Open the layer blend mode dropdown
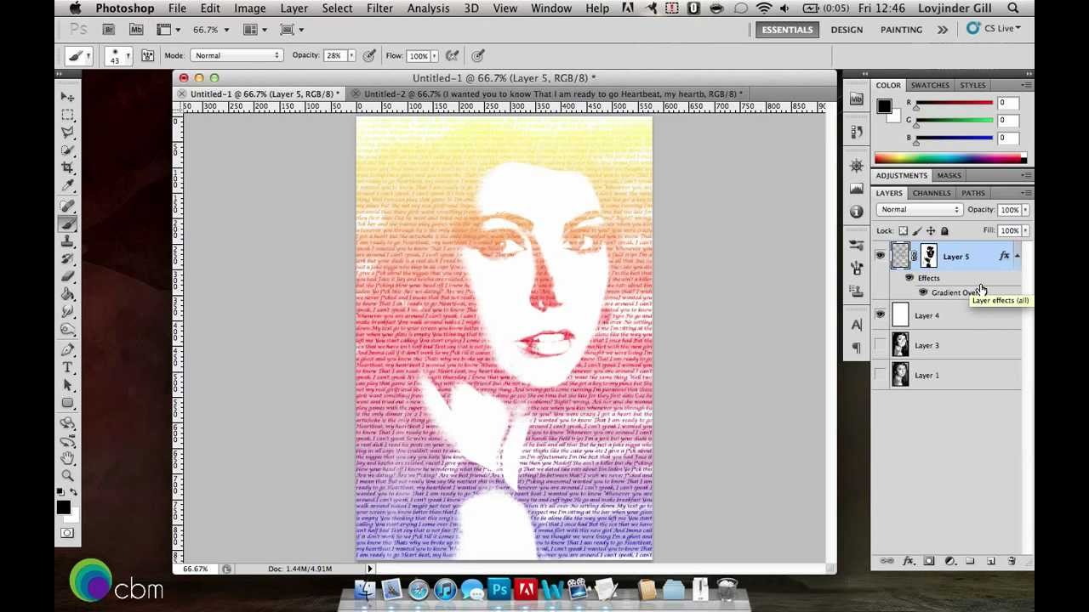This screenshot has width=1089, height=612. pos(920,209)
